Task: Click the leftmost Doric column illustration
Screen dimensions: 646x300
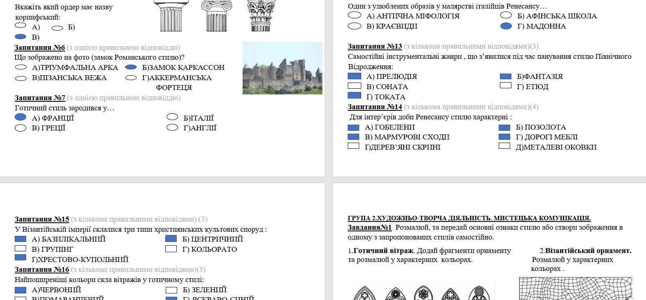Action: coord(171,16)
